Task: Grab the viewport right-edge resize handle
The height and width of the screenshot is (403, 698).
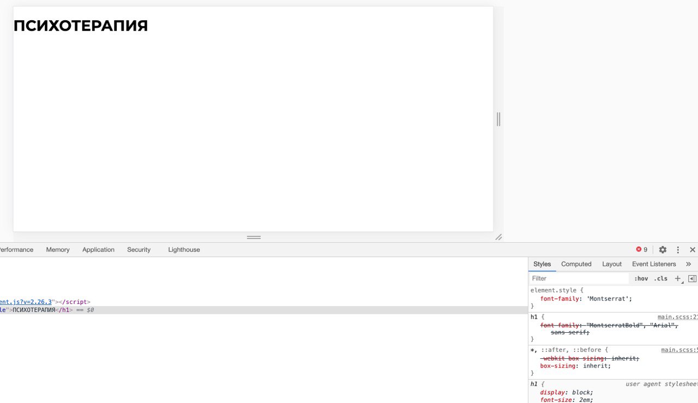Action: pos(498,119)
